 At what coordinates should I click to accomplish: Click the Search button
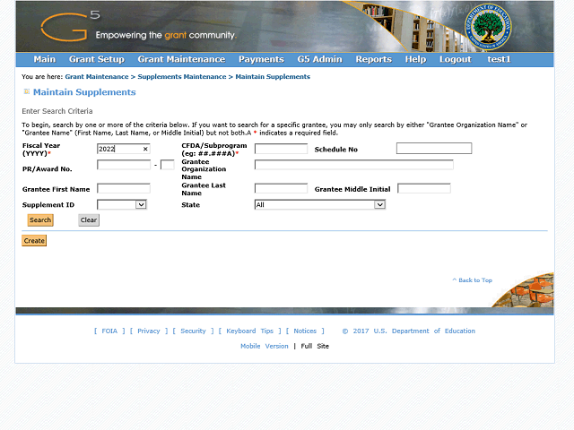pyautogui.click(x=40, y=219)
